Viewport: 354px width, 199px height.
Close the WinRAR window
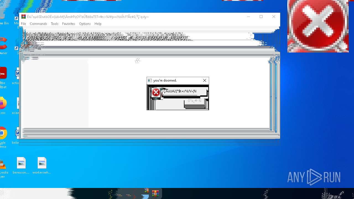coord(274,17)
